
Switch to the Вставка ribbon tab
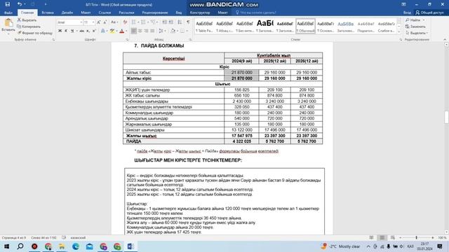(48, 13)
